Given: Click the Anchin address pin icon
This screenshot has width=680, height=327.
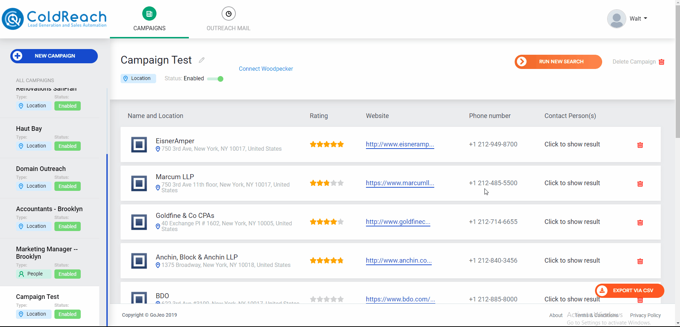Looking at the screenshot, I should (x=158, y=265).
